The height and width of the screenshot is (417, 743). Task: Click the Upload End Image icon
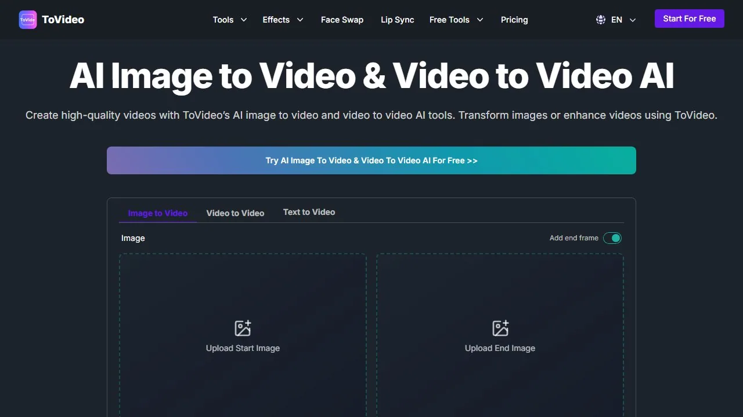(x=500, y=328)
